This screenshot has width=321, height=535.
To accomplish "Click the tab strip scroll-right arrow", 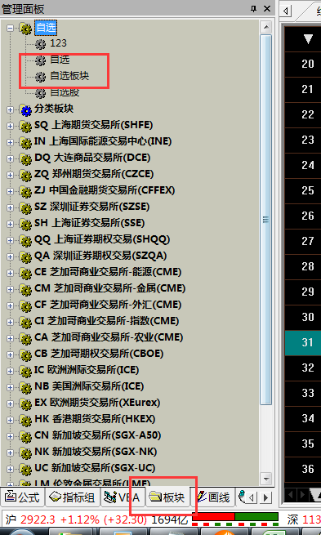I will tap(266, 497).
